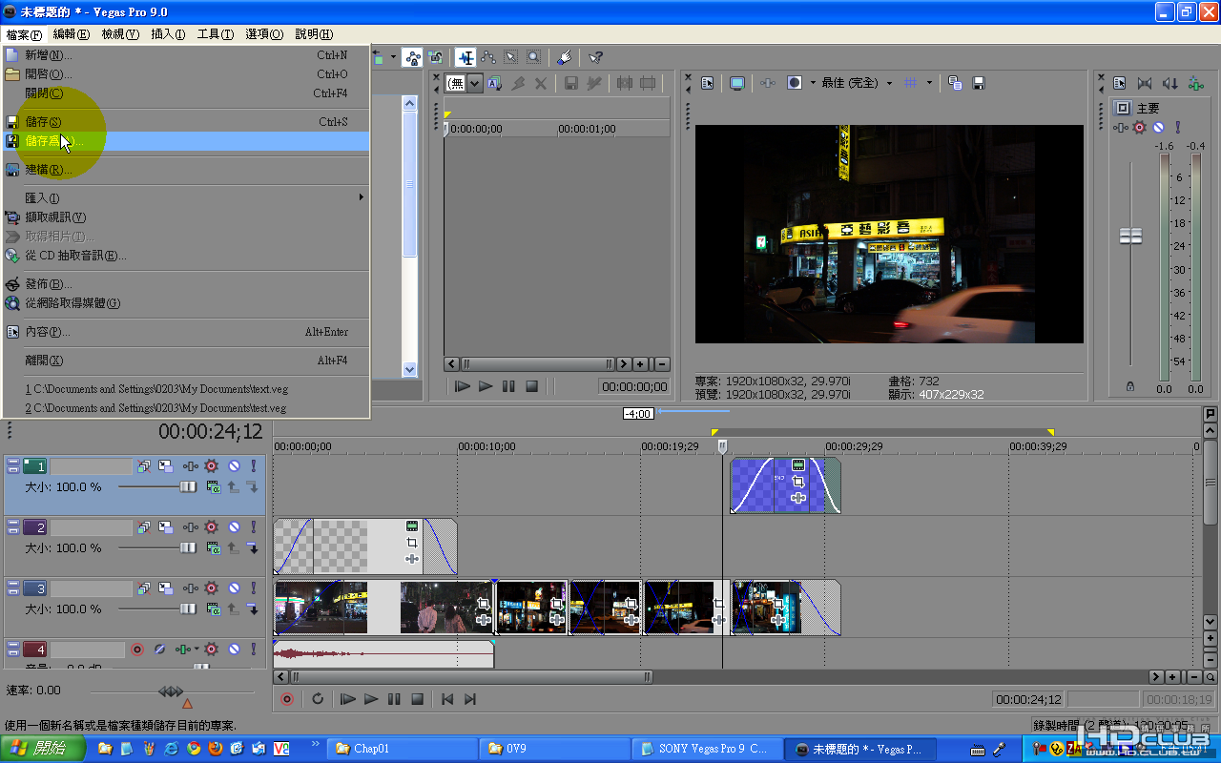This screenshot has width=1221, height=763.
Task: Open Chap01 folder from the taskbar
Action: [x=401, y=749]
